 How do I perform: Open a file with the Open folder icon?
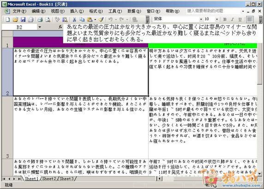coord(15,19)
